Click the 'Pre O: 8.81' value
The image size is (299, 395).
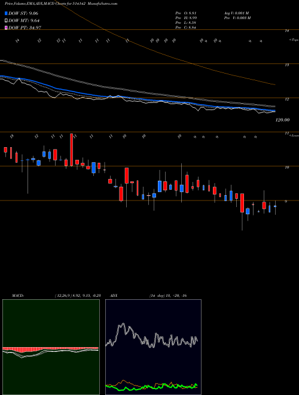(186, 13)
